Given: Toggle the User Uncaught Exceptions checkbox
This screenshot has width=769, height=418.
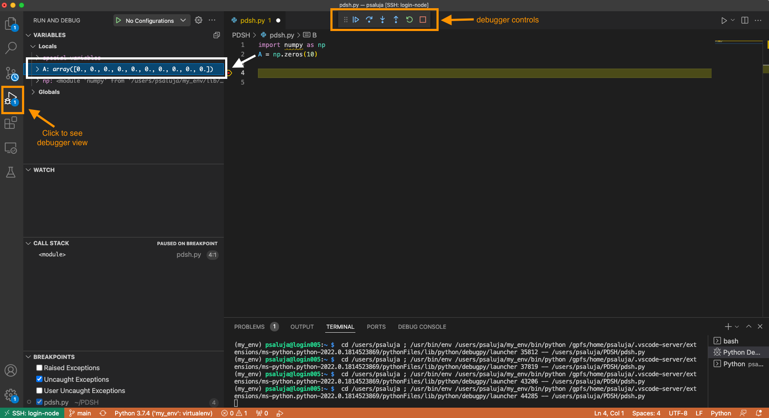Looking at the screenshot, I should click(x=39, y=391).
